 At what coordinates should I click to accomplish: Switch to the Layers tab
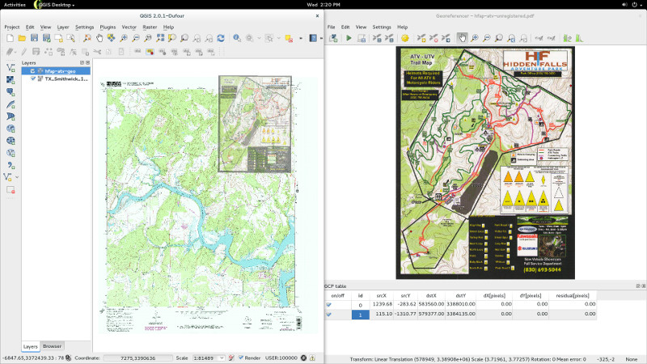tap(30, 347)
